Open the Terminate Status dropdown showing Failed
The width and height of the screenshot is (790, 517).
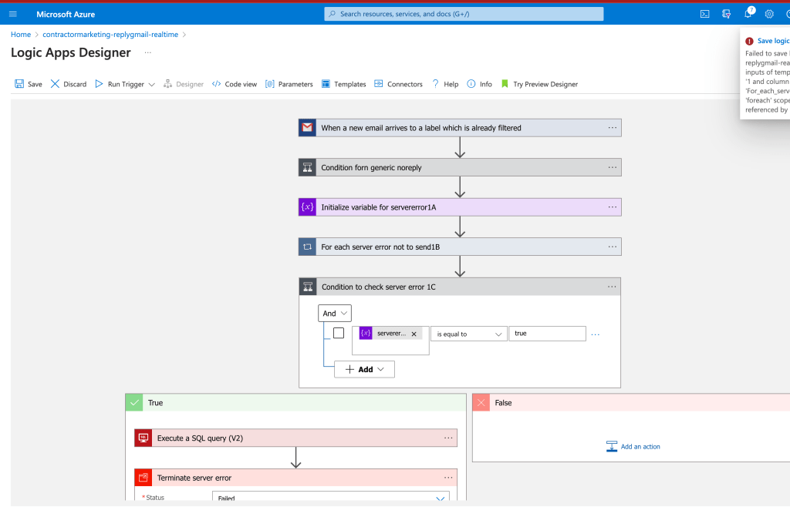pos(331,496)
